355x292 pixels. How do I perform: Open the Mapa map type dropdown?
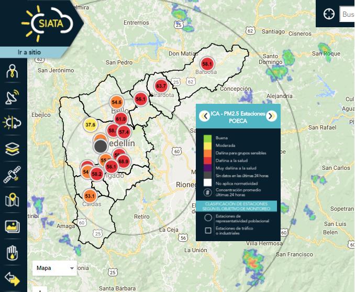tap(55, 268)
